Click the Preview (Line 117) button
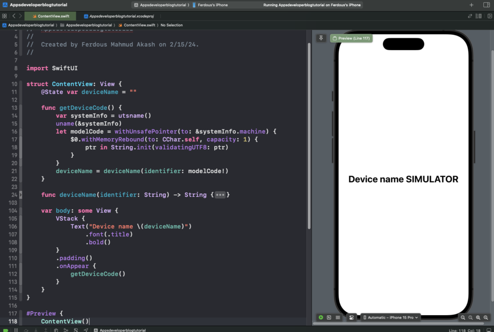 [351, 38]
